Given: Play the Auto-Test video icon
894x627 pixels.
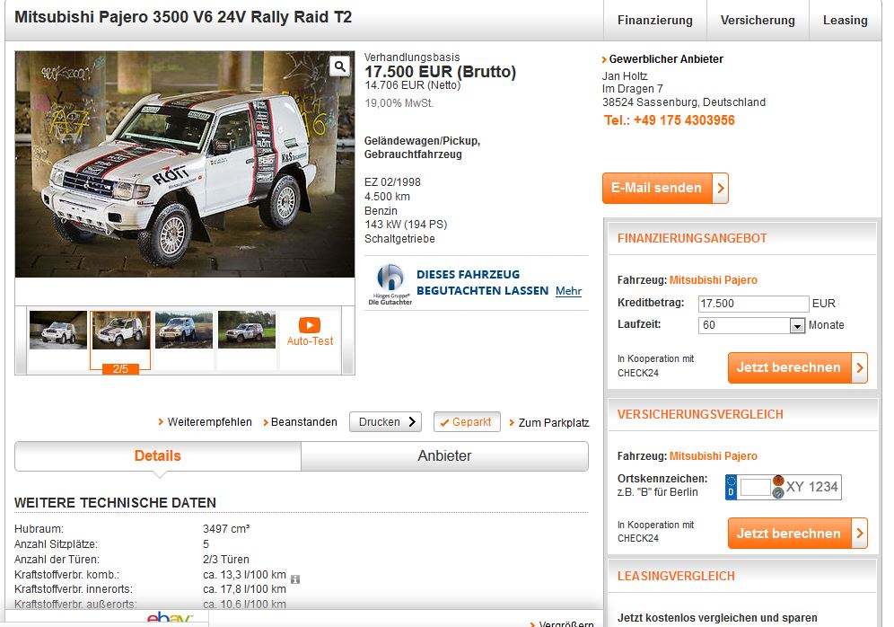Looking at the screenshot, I should tap(310, 324).
